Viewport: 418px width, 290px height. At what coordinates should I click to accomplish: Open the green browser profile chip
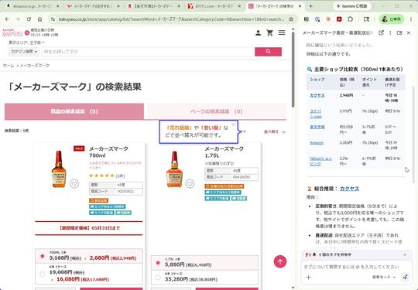392,19
